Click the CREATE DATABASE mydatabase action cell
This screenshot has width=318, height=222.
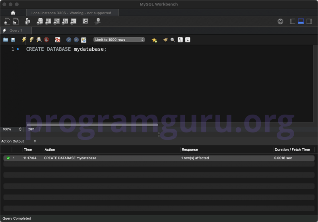point(70,158)
